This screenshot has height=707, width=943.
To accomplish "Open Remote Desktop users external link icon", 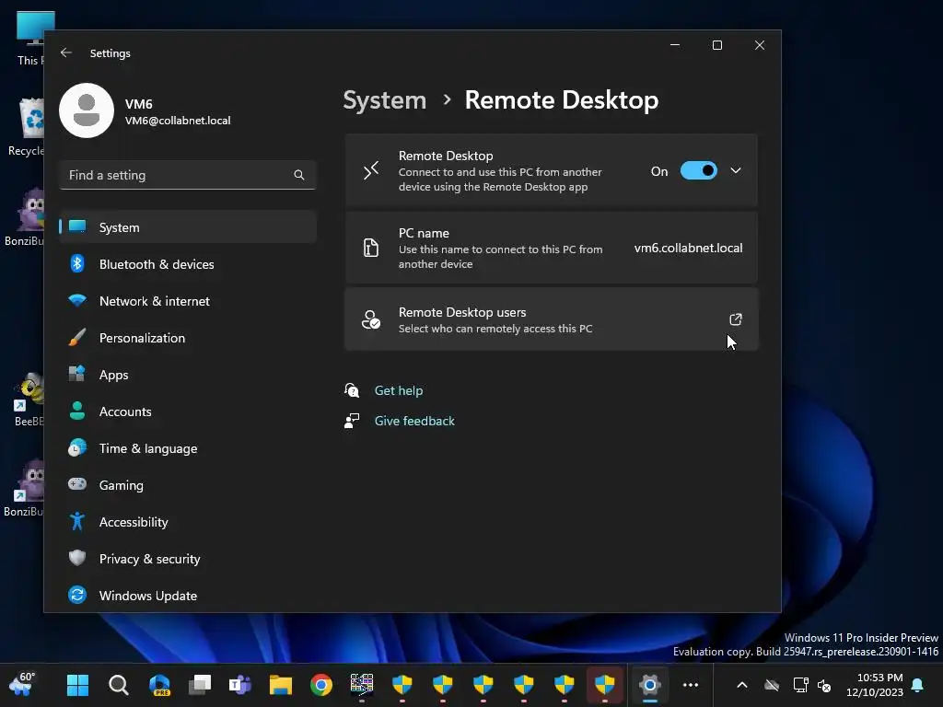I will click(x=736, y=319).
